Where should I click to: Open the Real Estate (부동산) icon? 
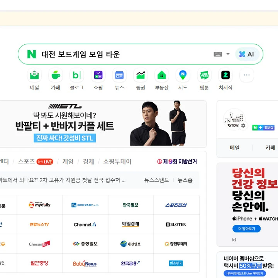click(x=162, y=75)
